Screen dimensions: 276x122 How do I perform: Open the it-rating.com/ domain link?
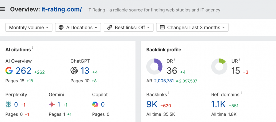[62, 9]
